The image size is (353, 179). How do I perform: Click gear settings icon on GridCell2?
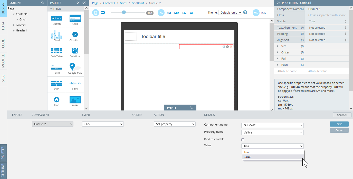click(224, 47)
